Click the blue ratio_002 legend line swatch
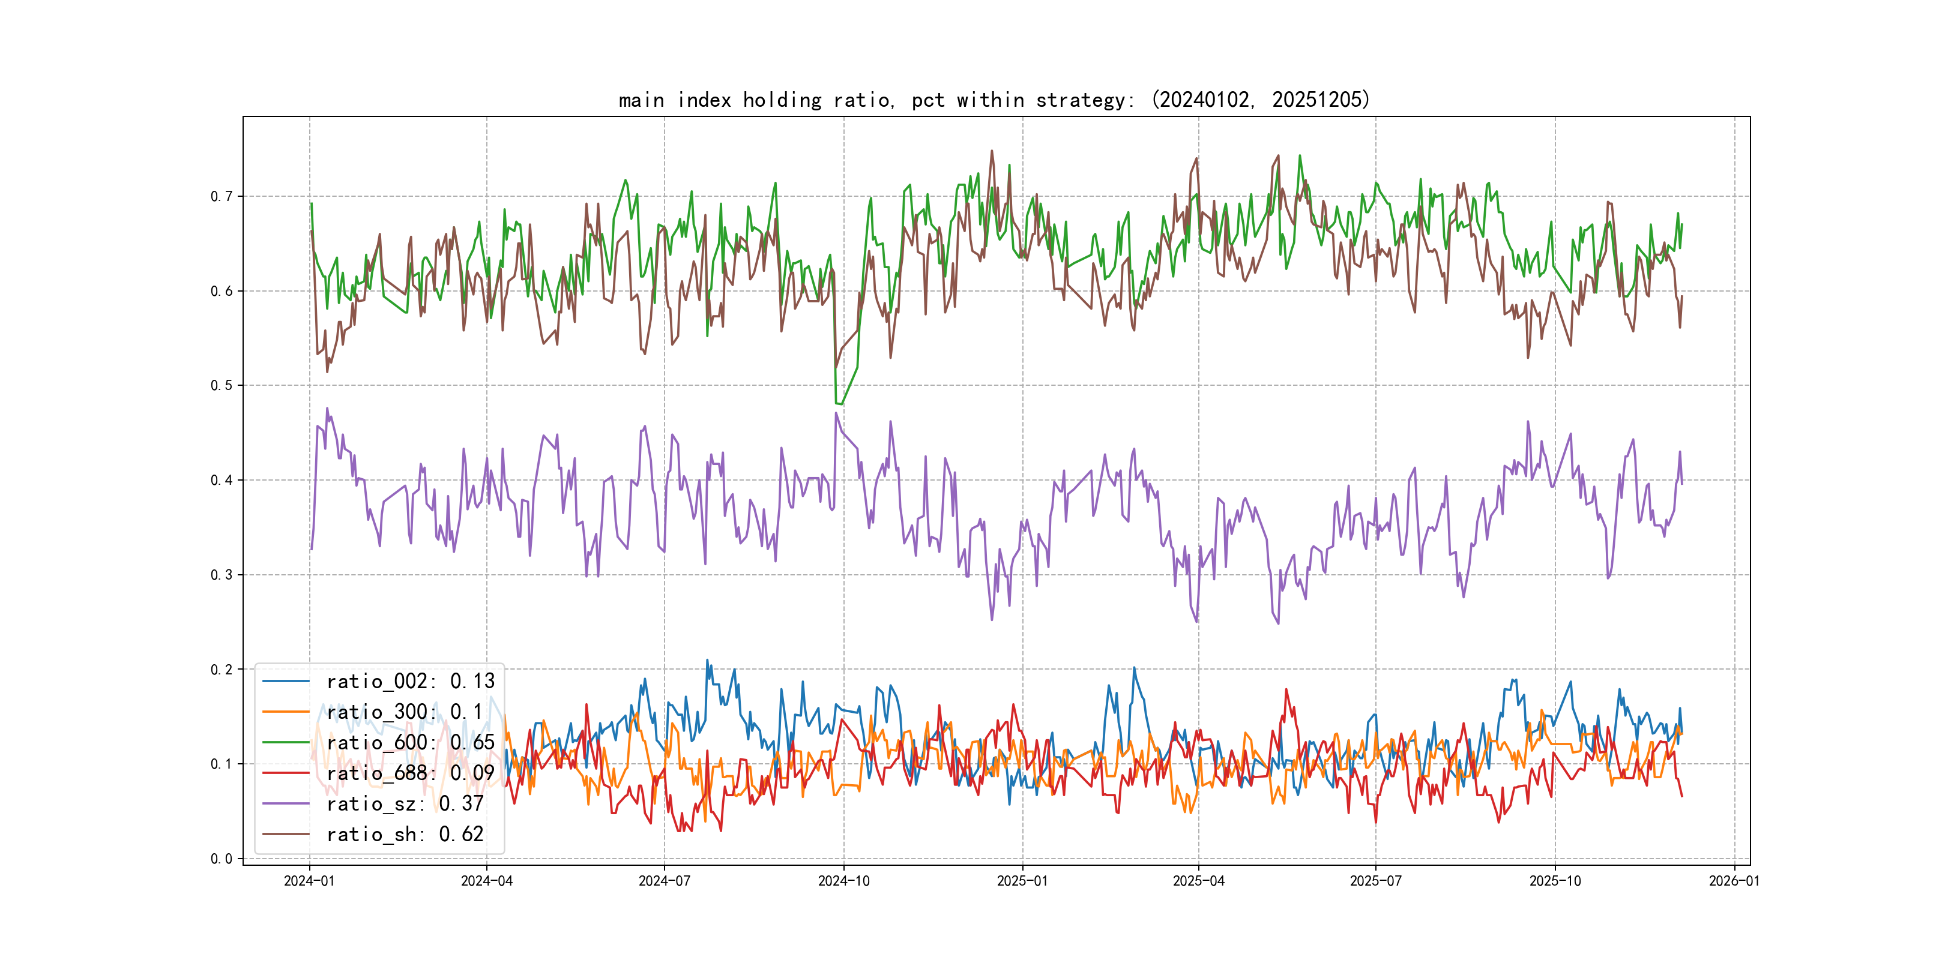This screenshot has height=972, width=1945. click(285, 682)
